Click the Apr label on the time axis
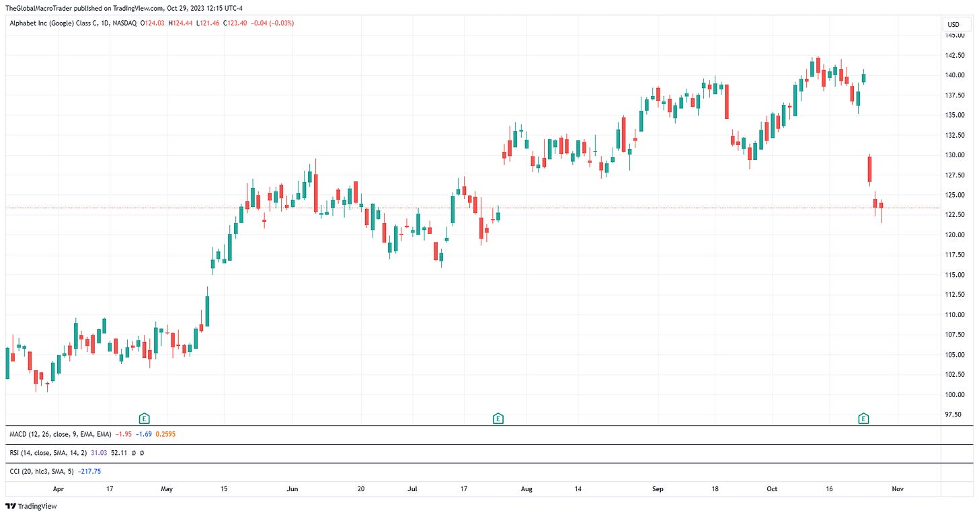The width and height of the screenshot is (979, 516). tap(58, 489)
